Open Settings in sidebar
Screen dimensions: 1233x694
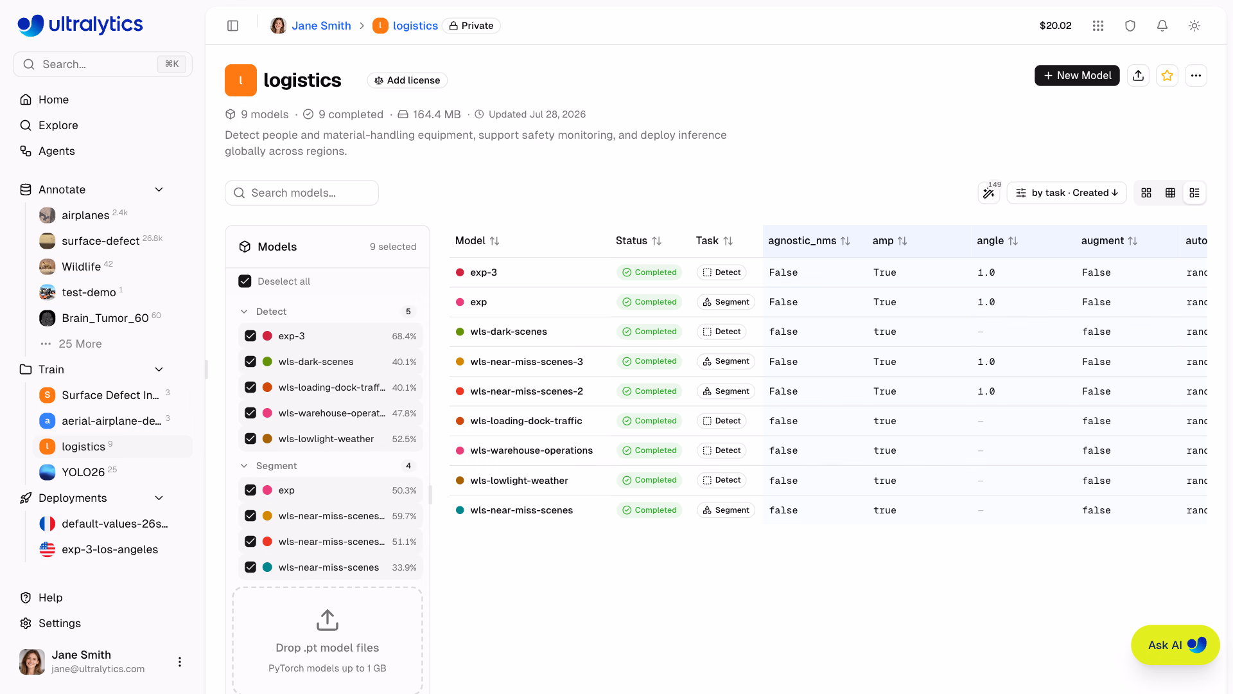point(103,623)
